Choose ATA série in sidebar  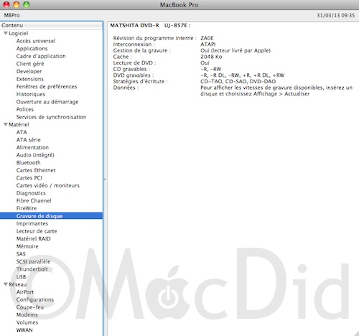click(x=29, y=140)
